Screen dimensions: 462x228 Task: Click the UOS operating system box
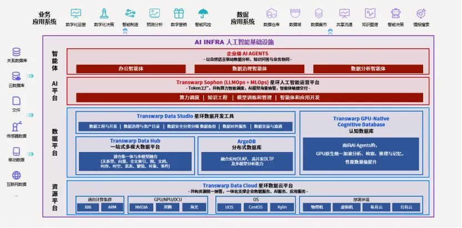(x=229, y=207)
